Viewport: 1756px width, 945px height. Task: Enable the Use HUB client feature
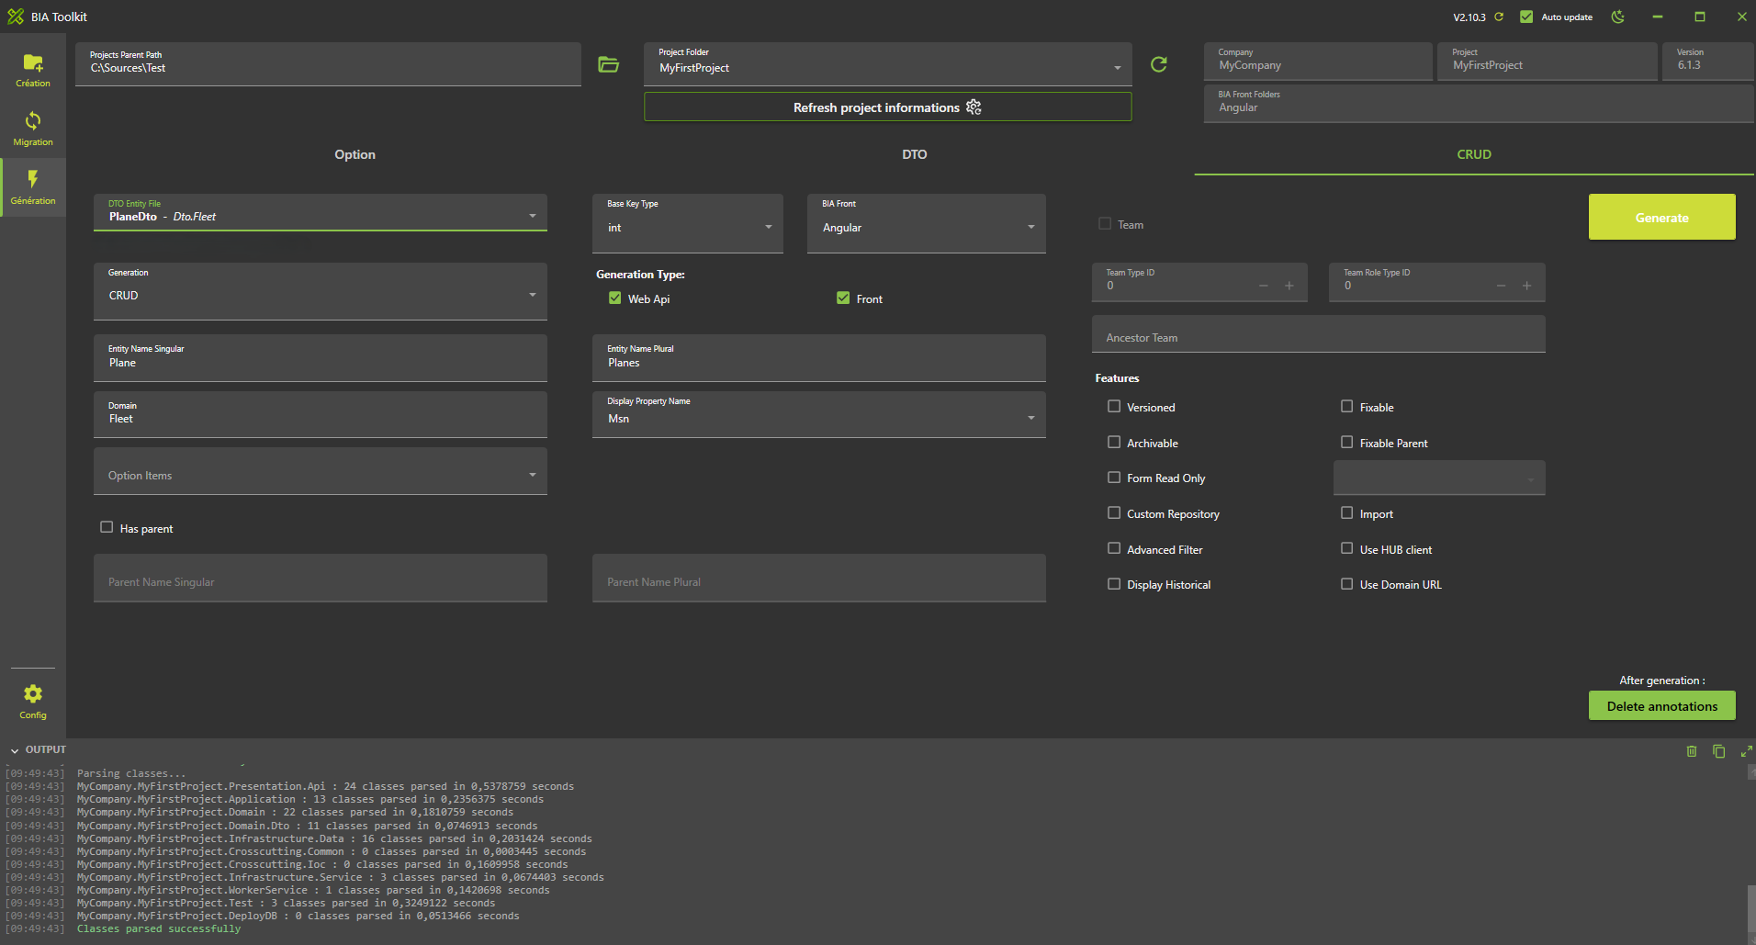1347,548
